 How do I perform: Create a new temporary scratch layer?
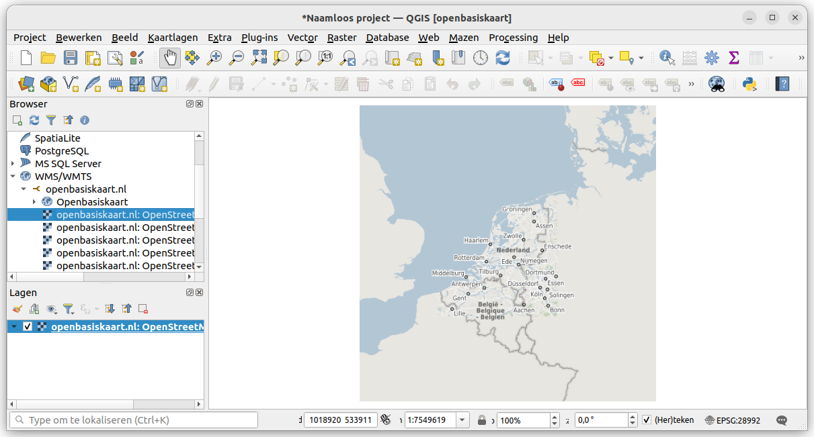coord(115,84)
